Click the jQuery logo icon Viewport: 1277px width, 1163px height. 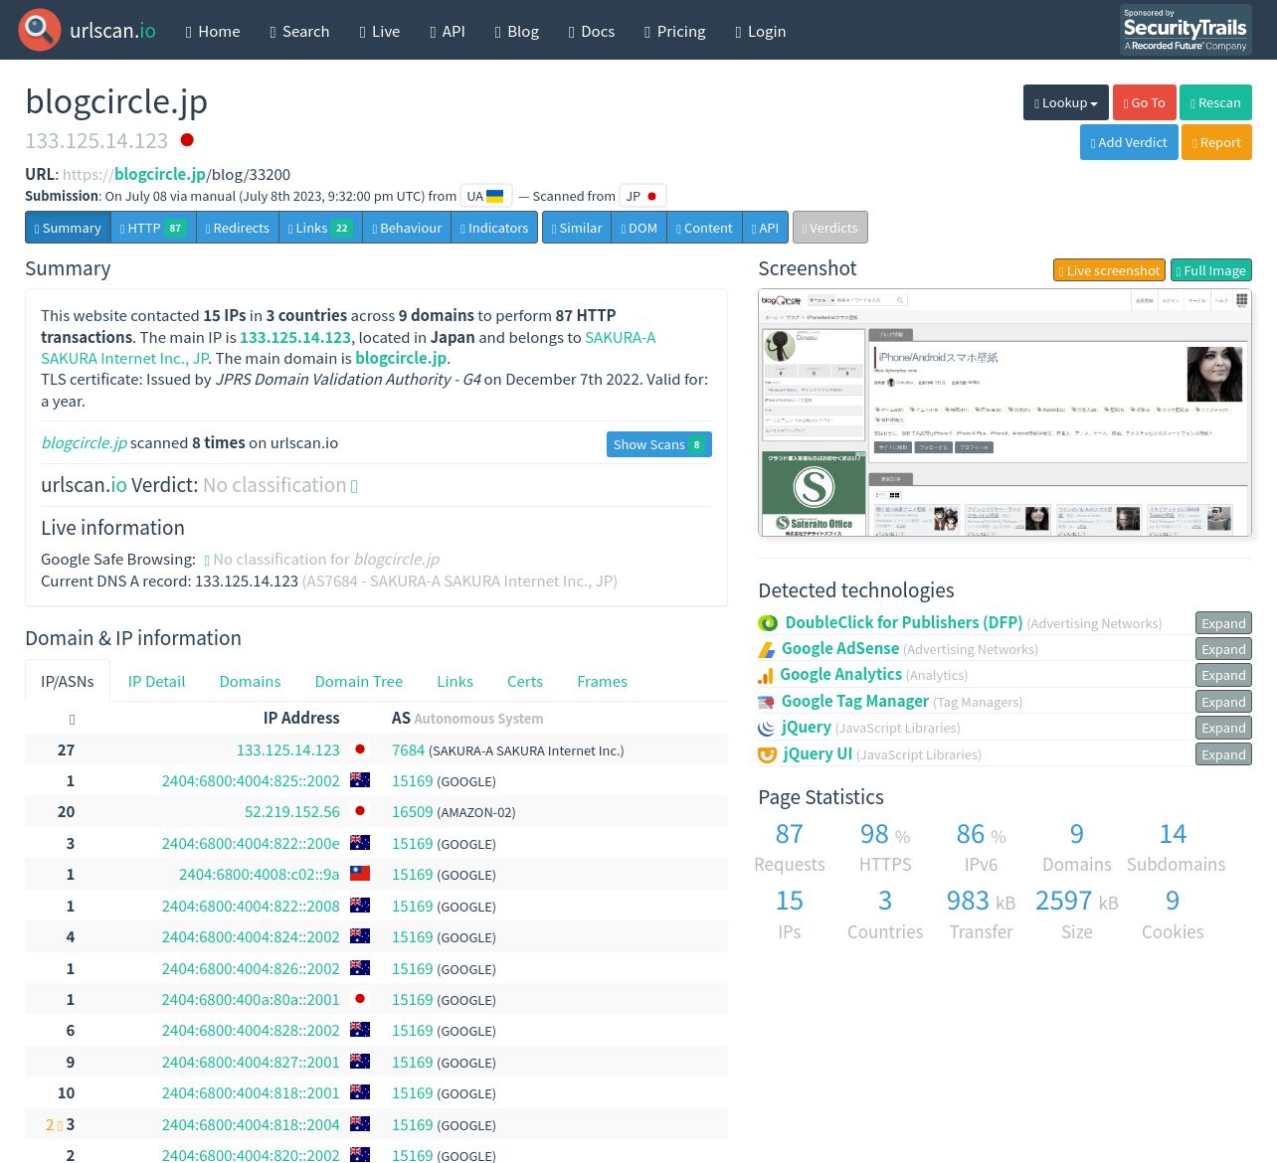[x=767, y=728]
